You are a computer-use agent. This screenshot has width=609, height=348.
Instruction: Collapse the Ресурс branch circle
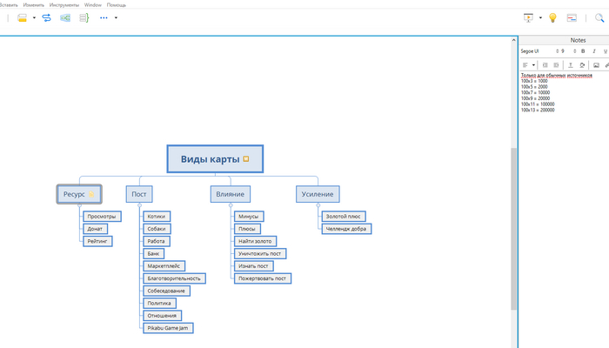[x=80, y=205]
